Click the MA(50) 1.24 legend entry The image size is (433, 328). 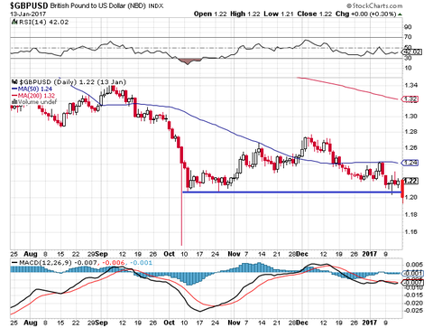pyautogui.click(x=32, y=89)
